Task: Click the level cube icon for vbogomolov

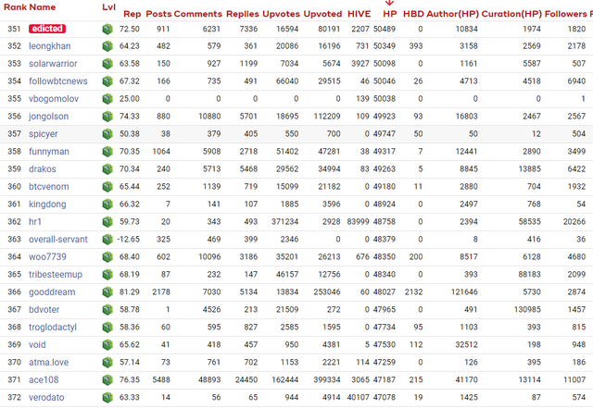Action: tap(107, 99)
